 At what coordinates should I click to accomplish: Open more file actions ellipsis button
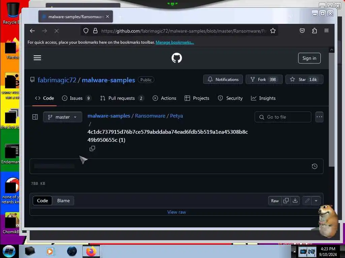[x=319, y=117]
